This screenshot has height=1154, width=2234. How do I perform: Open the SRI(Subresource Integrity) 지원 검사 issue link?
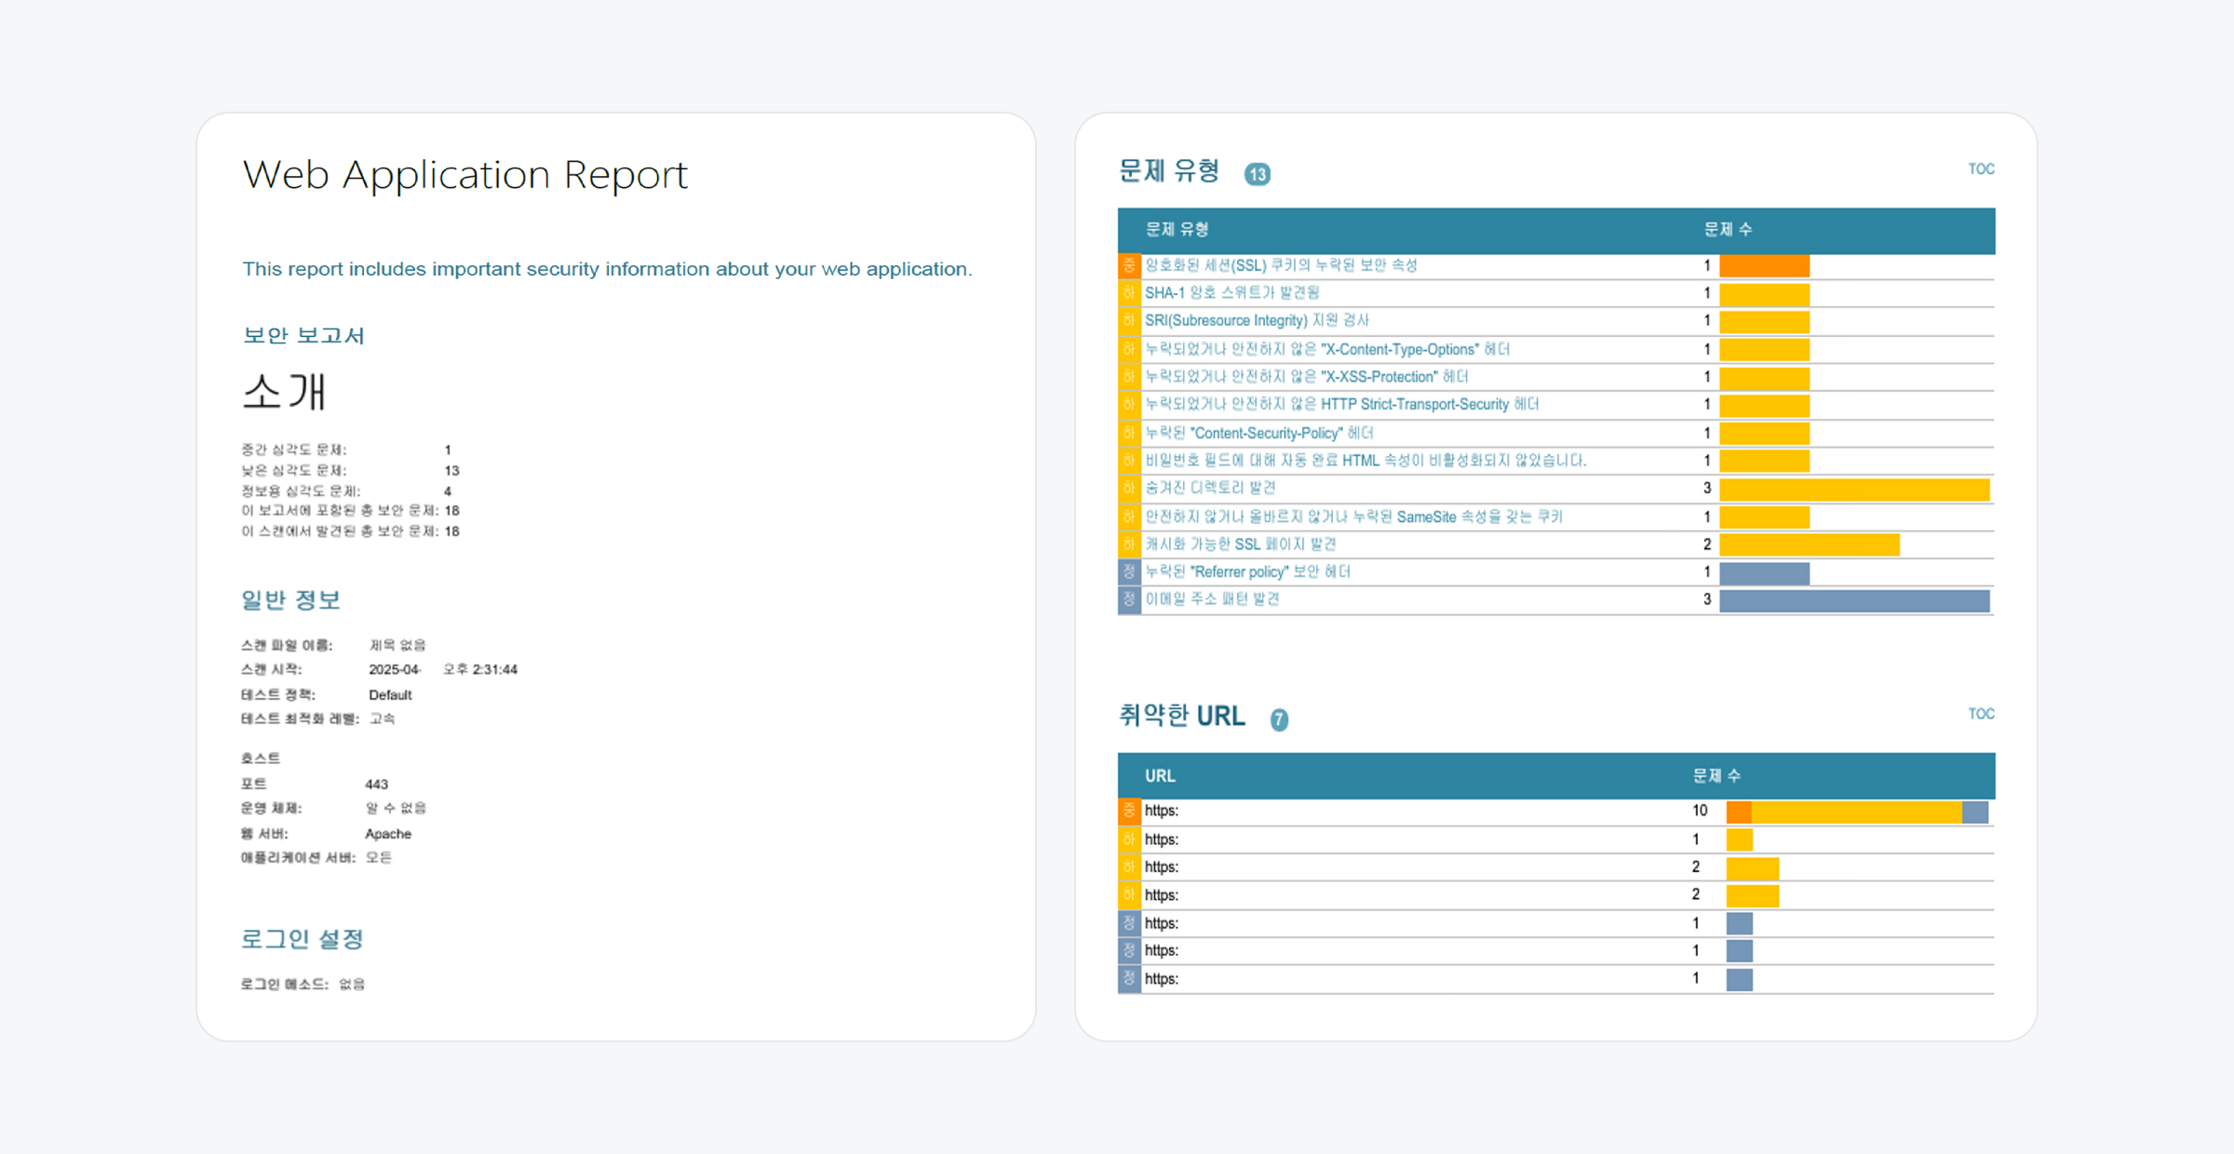pyautogui.click(x=1256, y=320)
